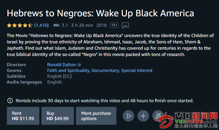The image size is (219, 130).
Task: Click the subtitles speech bubble icon
Action: [x=125, y=25]
